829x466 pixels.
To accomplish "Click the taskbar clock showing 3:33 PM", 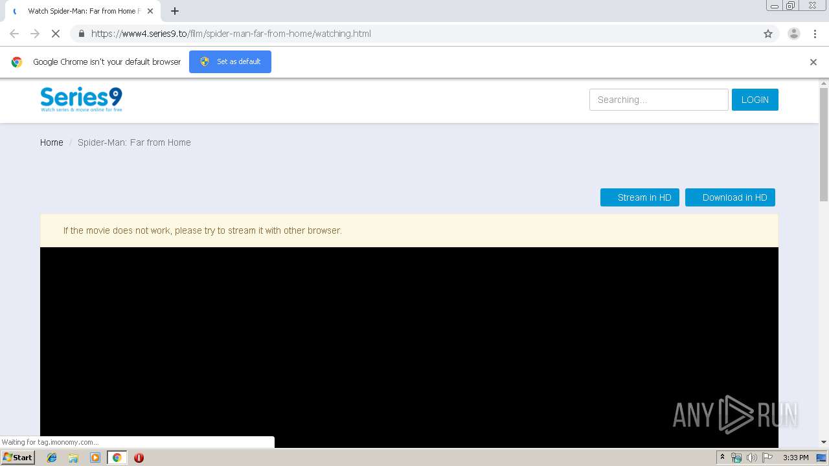I will [795, 458].
